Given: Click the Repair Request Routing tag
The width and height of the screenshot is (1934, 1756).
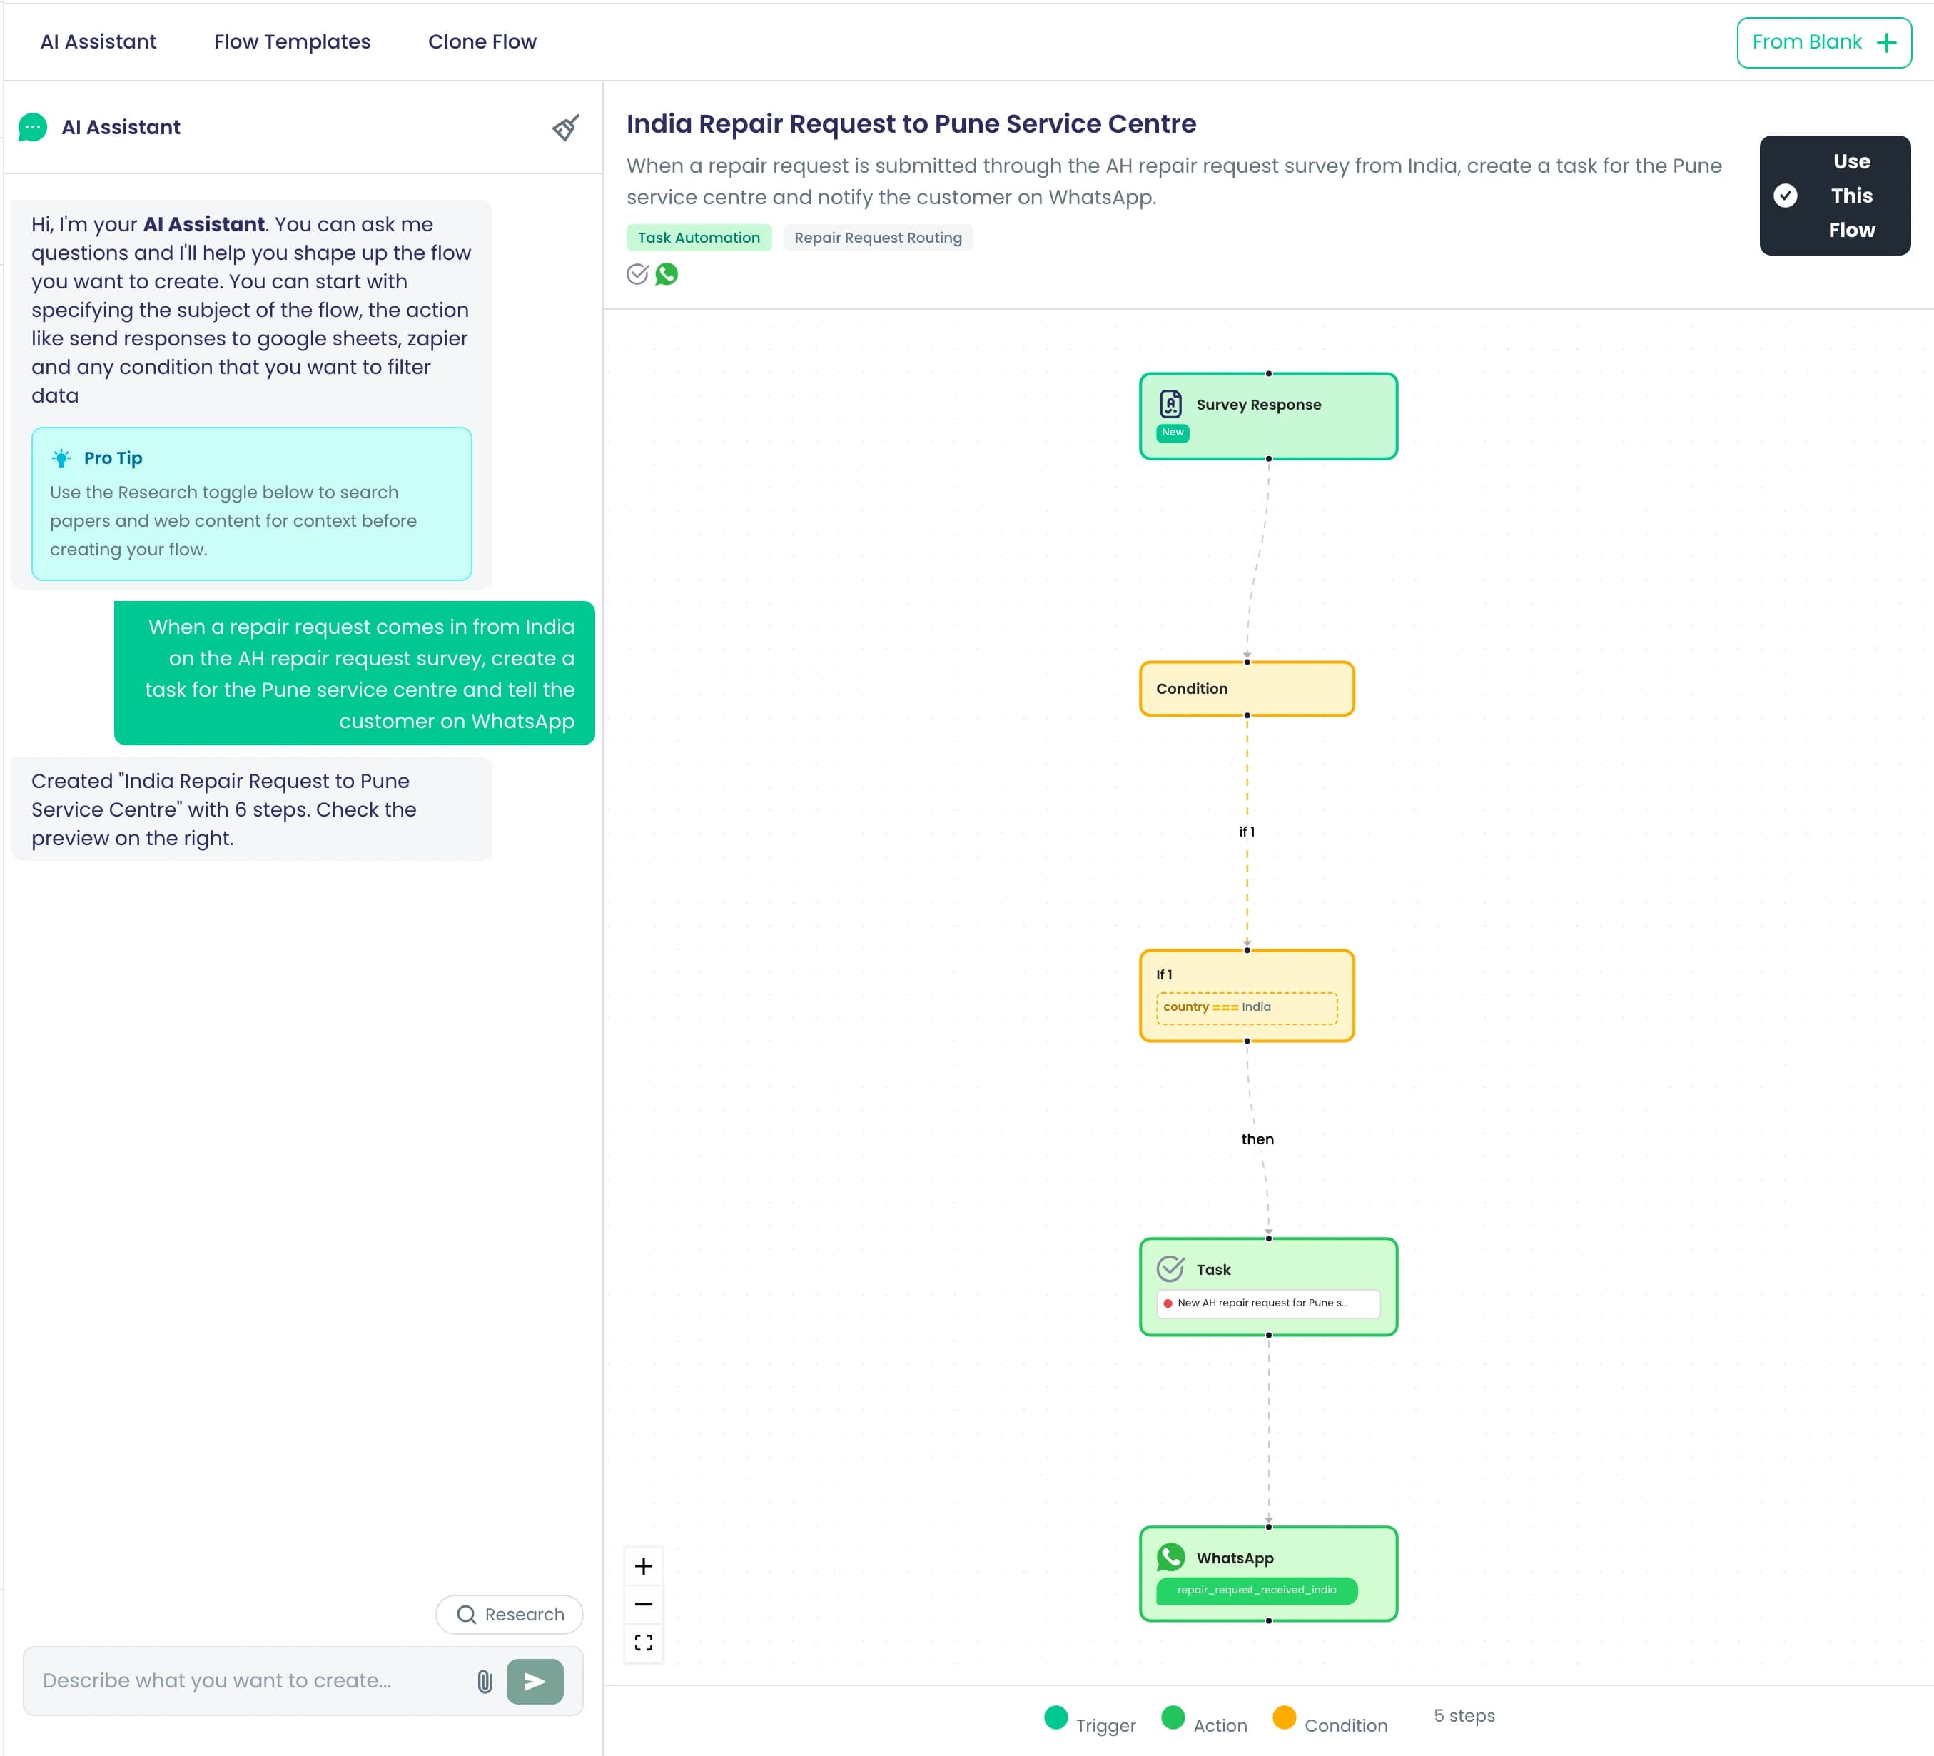Looking at the screenshot, I should click(878, 238).
